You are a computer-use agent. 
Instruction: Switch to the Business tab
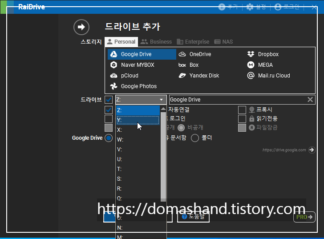click(x=156, y=42)
